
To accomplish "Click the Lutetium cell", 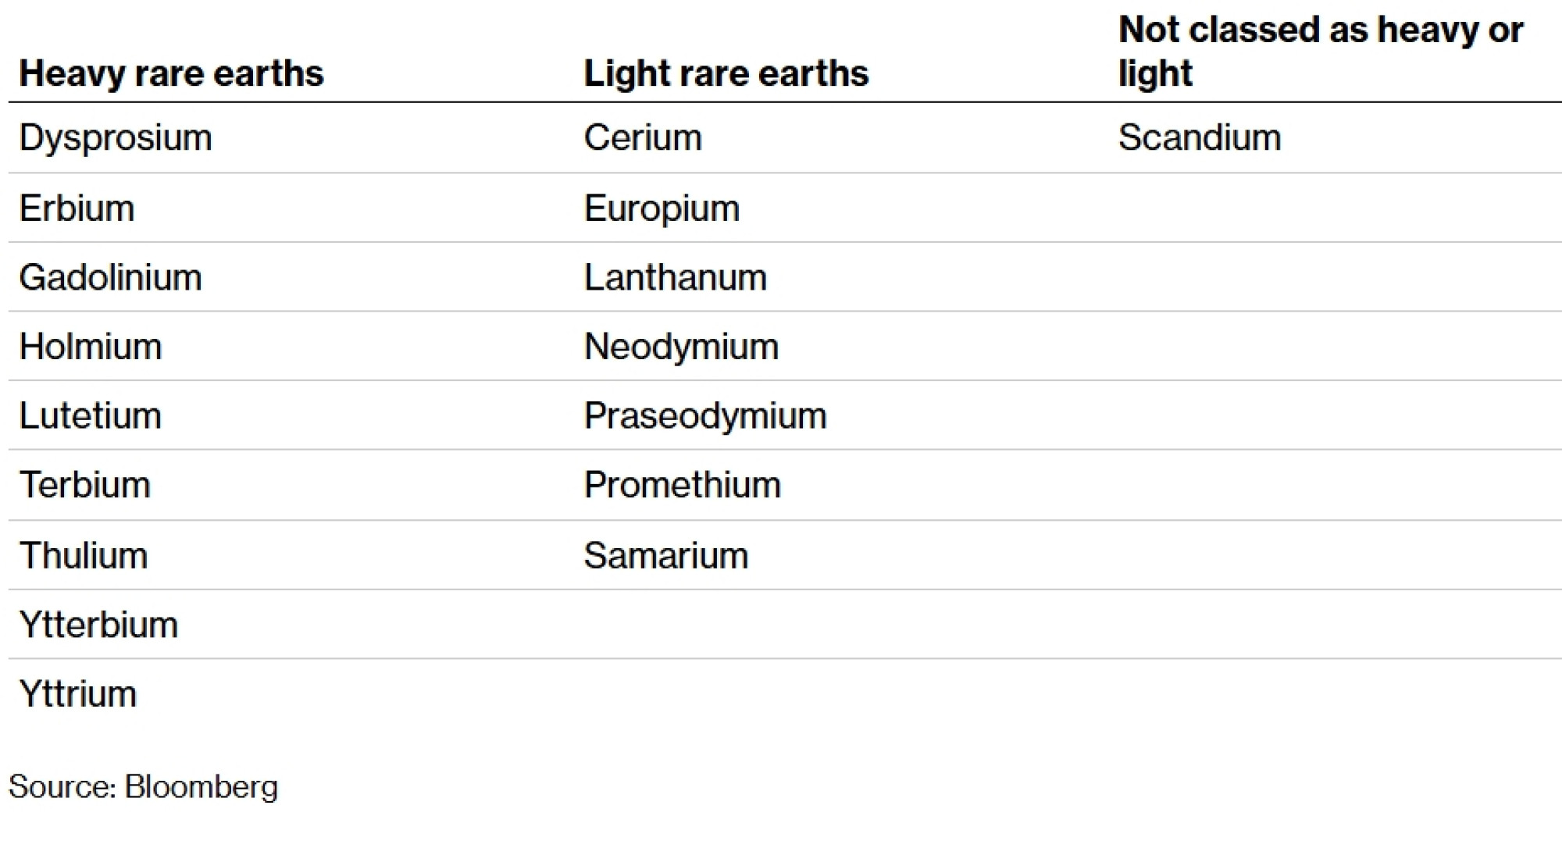I will click(x=91, y=415).
